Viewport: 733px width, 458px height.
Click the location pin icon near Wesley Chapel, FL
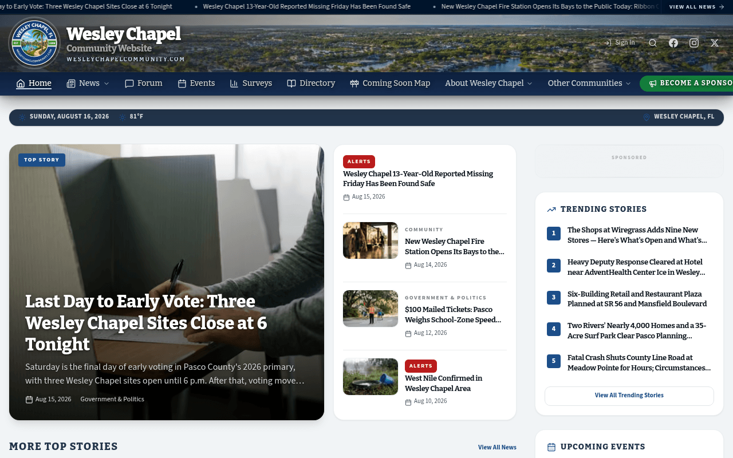[x=647, y=117]
